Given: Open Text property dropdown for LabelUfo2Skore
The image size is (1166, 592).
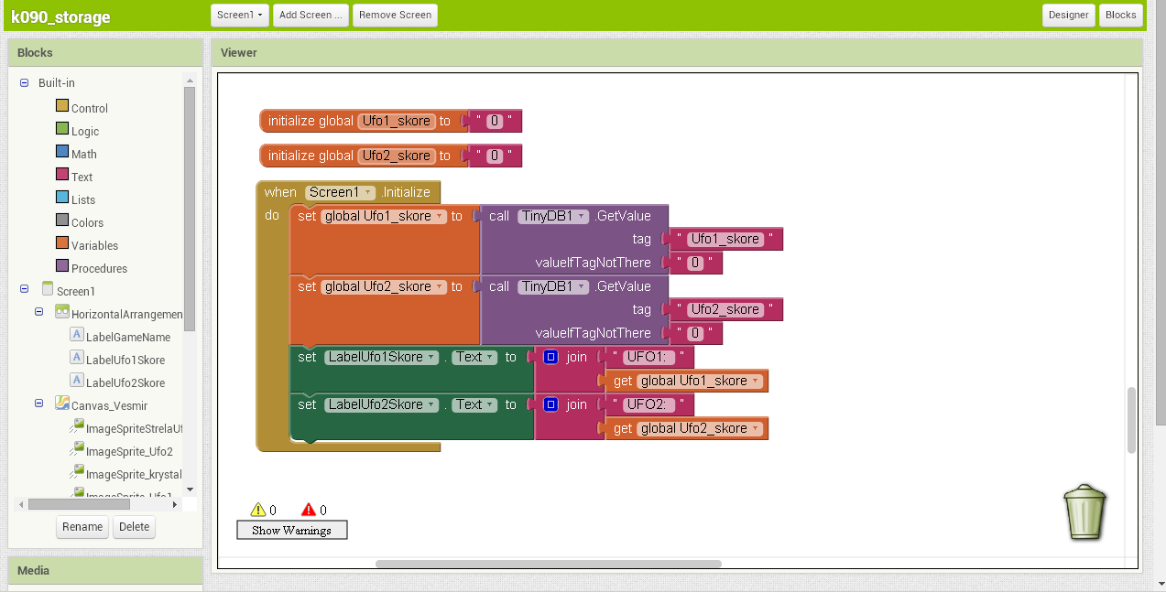Looking at the screenshot, I should coord(474,404).
